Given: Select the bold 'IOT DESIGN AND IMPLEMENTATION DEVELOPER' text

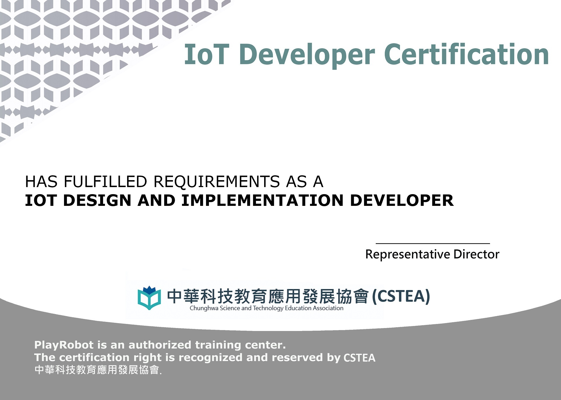Looking at the screenshot, I should [x=239, y=201].
